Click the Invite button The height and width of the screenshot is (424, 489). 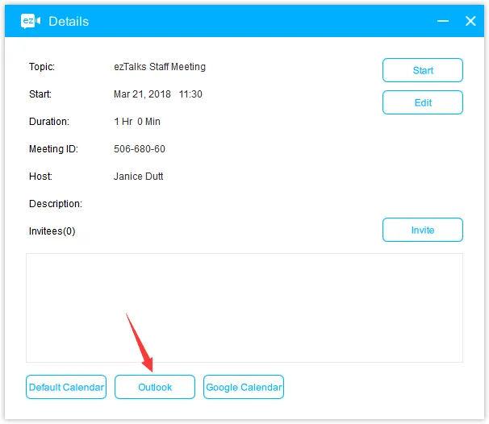coord(423,230)
